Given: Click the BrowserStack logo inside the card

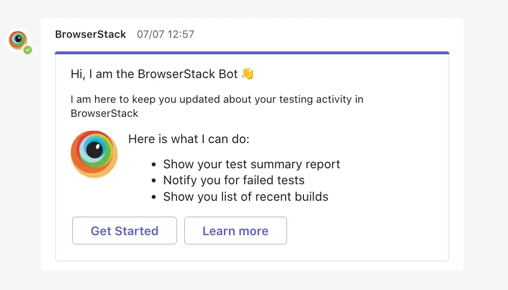Looking at the screenshot, I should click(94, 154).
